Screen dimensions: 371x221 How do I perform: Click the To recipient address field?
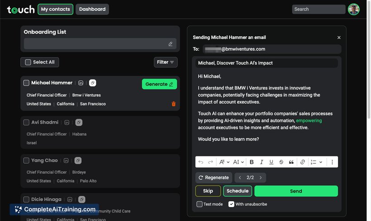coord(272,49)
